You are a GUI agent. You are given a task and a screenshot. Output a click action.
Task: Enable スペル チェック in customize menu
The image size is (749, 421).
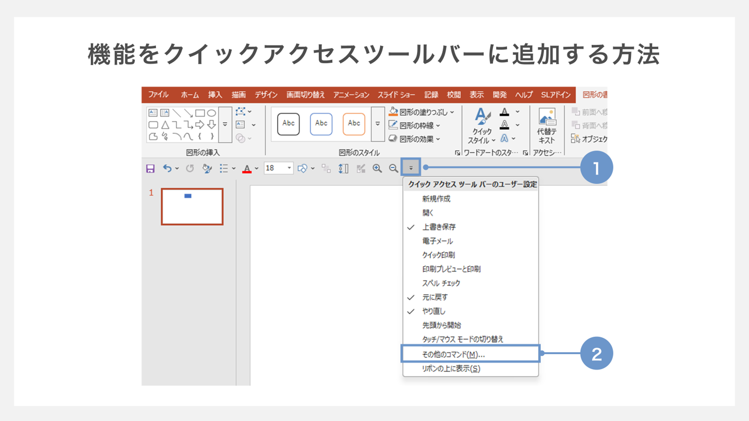470,283
